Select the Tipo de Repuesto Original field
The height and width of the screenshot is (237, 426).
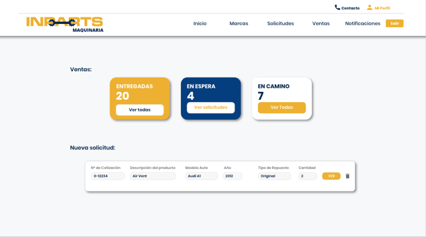pos(274,176)
